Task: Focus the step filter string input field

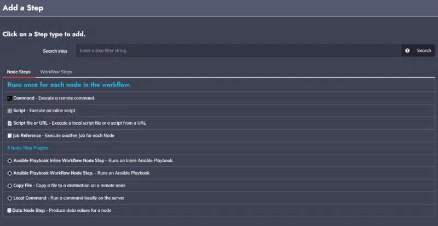Action: pyautogui.click(x=239, y=50)
